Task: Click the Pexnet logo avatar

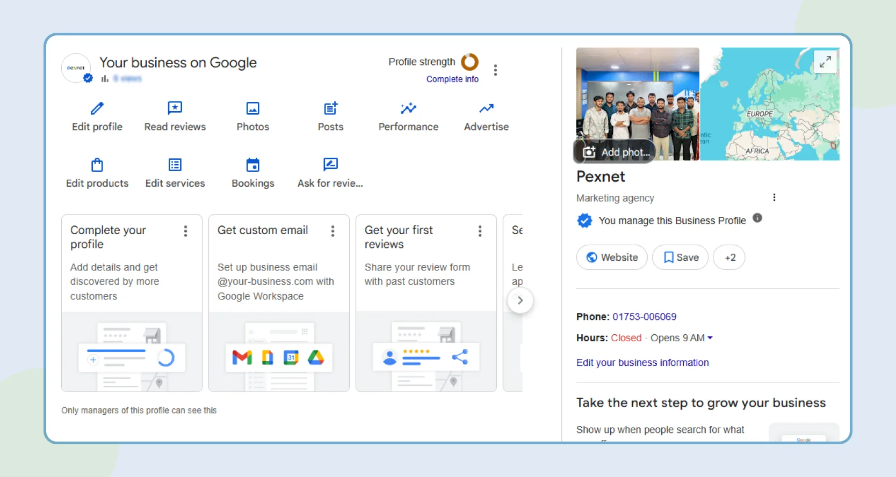Action: pos(76,68)
